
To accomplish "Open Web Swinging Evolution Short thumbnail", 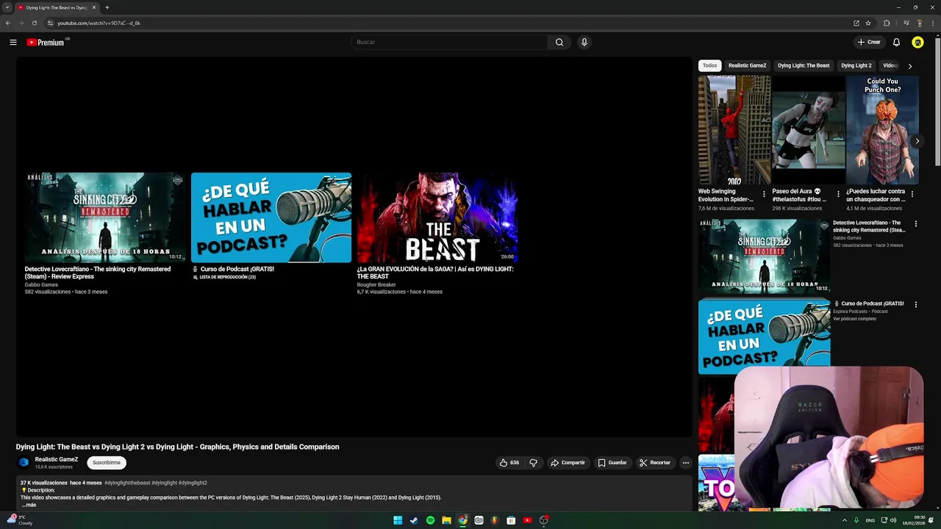I will point(734,130).
